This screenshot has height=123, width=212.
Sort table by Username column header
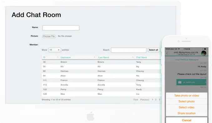point(66,57)
